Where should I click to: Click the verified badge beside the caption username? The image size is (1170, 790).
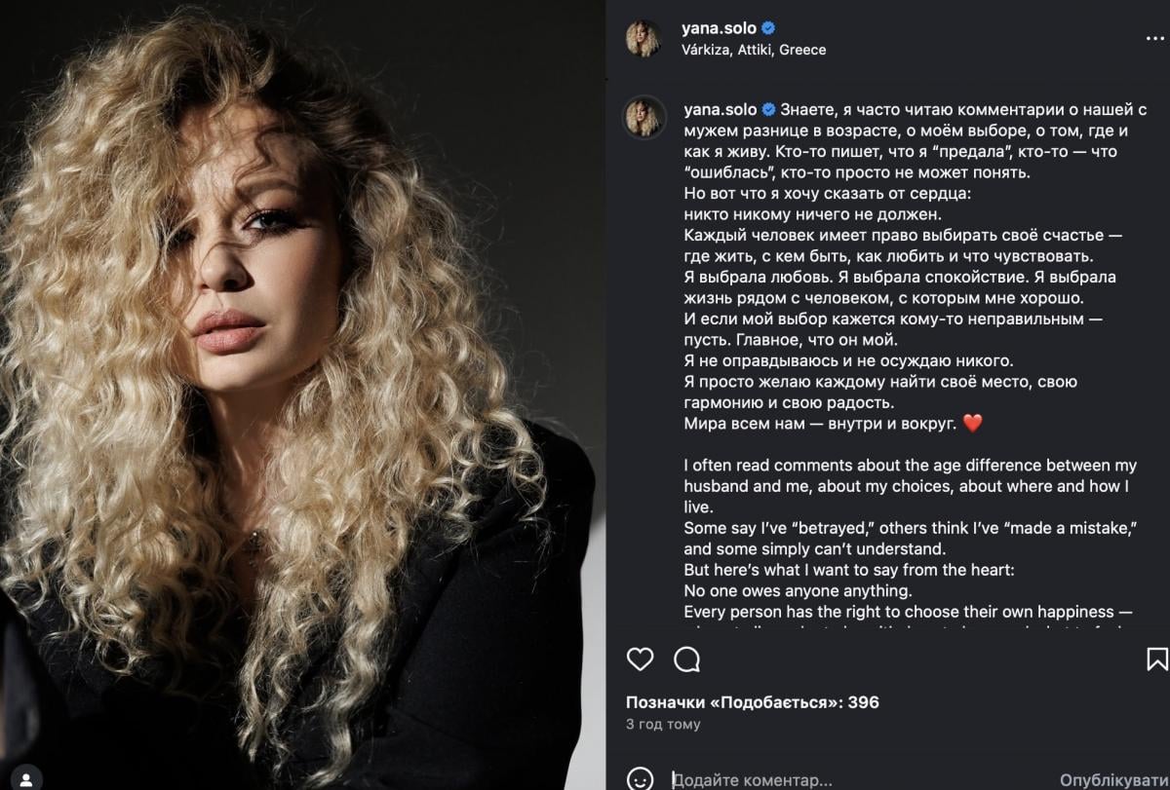click(x=768, y=109)
